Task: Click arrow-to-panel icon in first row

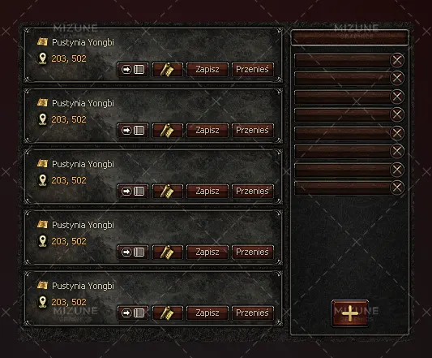Action: point(133,69)
